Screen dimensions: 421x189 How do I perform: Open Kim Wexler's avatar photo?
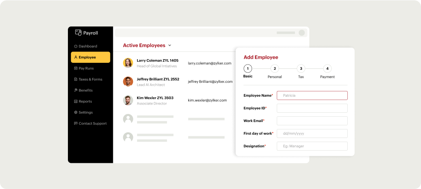click(128, 100)
